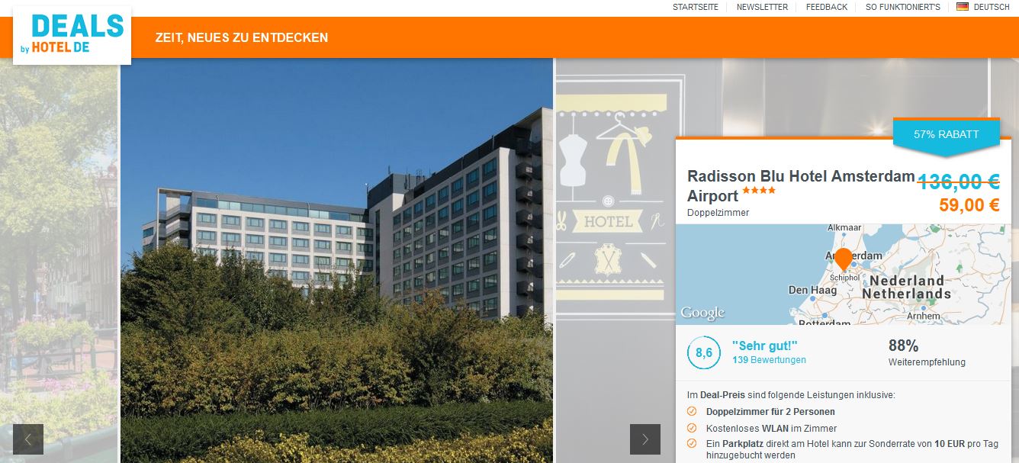Image resolution: width=1019 pixels, height=463 pixels.
Task: Select DEUTSCH language option
Action: (x=992, y=7)
